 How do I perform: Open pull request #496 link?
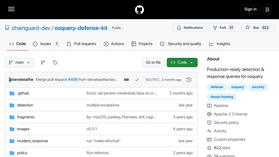point(73,80)
